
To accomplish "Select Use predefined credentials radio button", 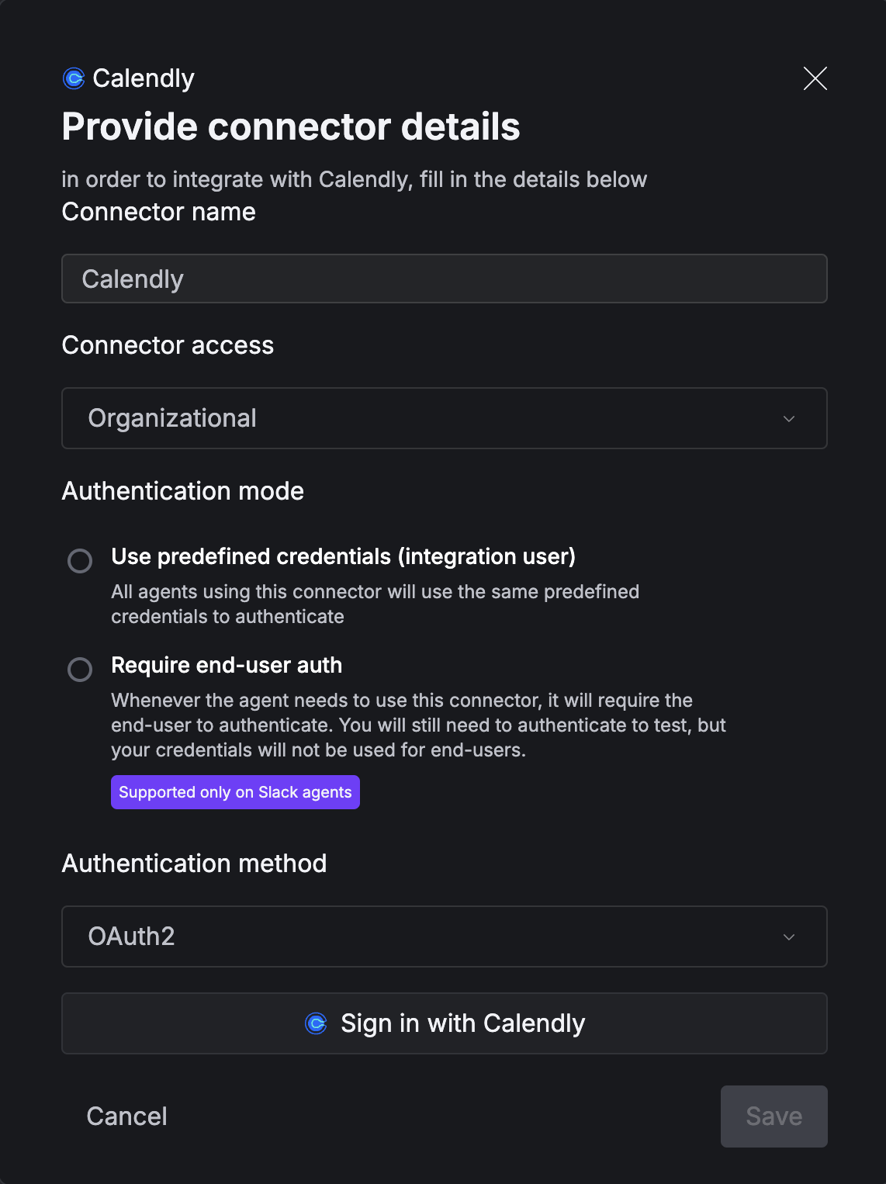I will click(x=80, y=560).
